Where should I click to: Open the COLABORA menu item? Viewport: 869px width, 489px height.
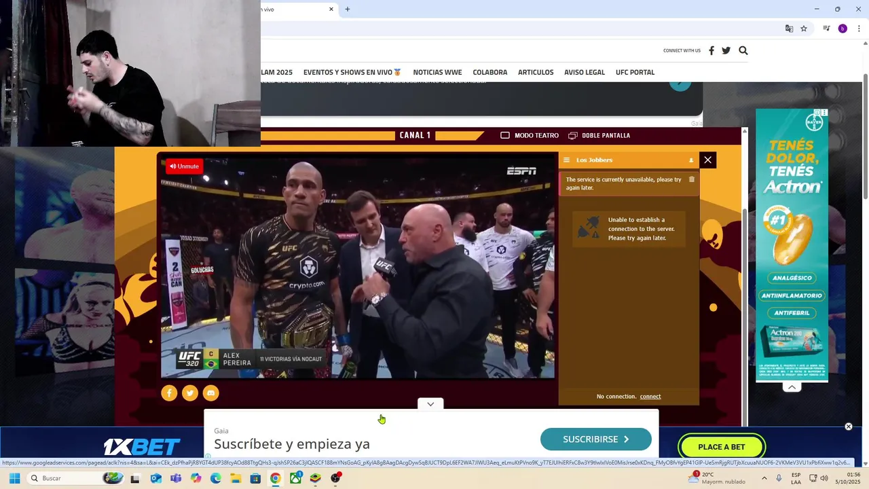coord(490,72)
